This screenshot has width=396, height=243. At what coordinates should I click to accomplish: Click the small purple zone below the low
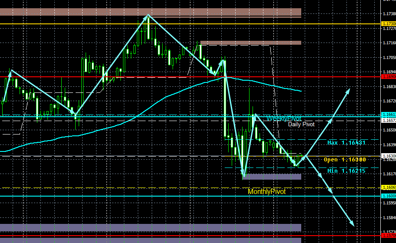coord(272,177)
